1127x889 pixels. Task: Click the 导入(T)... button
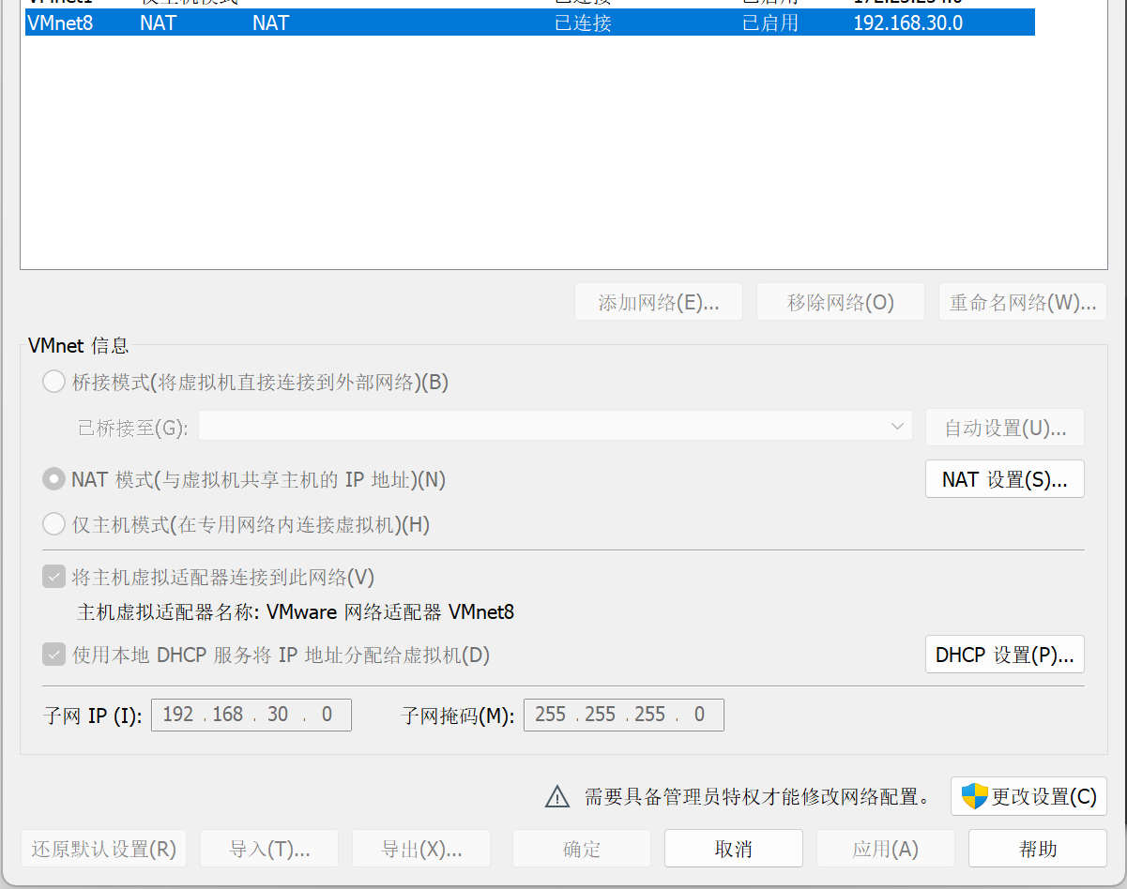pos(269,849)
